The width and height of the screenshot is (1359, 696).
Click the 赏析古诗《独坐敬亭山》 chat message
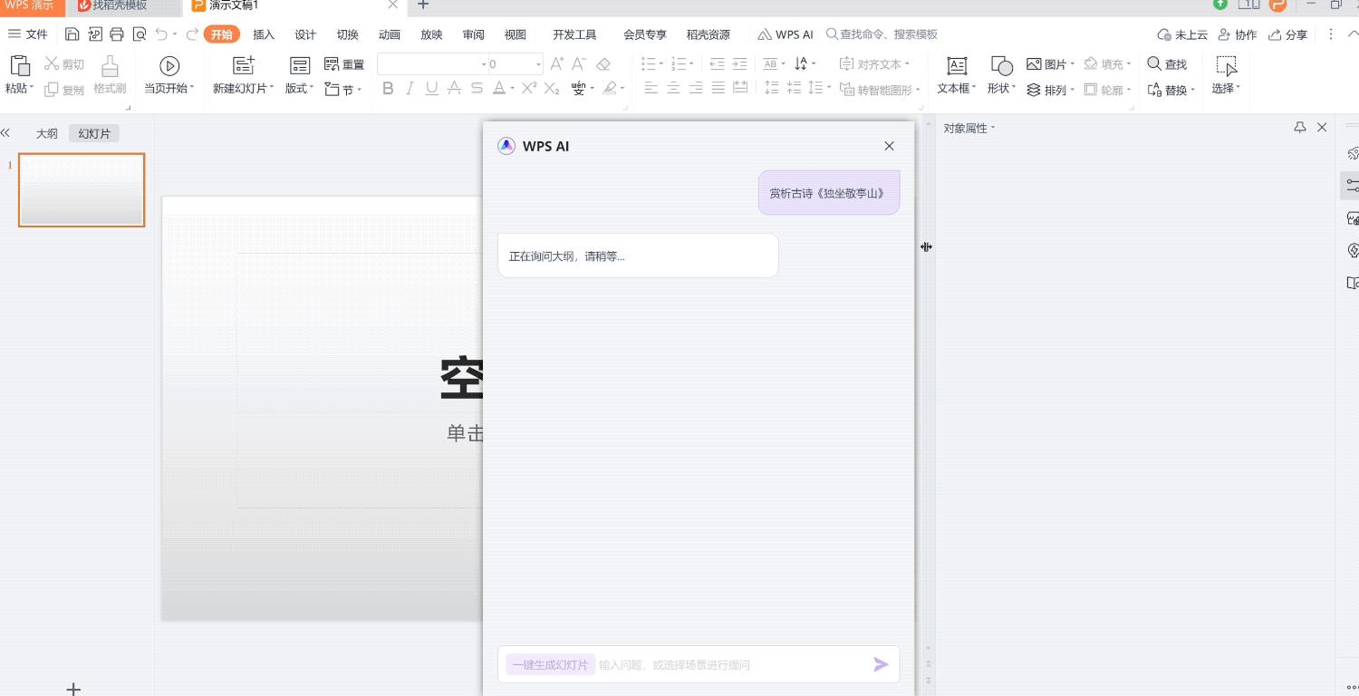coord(828,192)
